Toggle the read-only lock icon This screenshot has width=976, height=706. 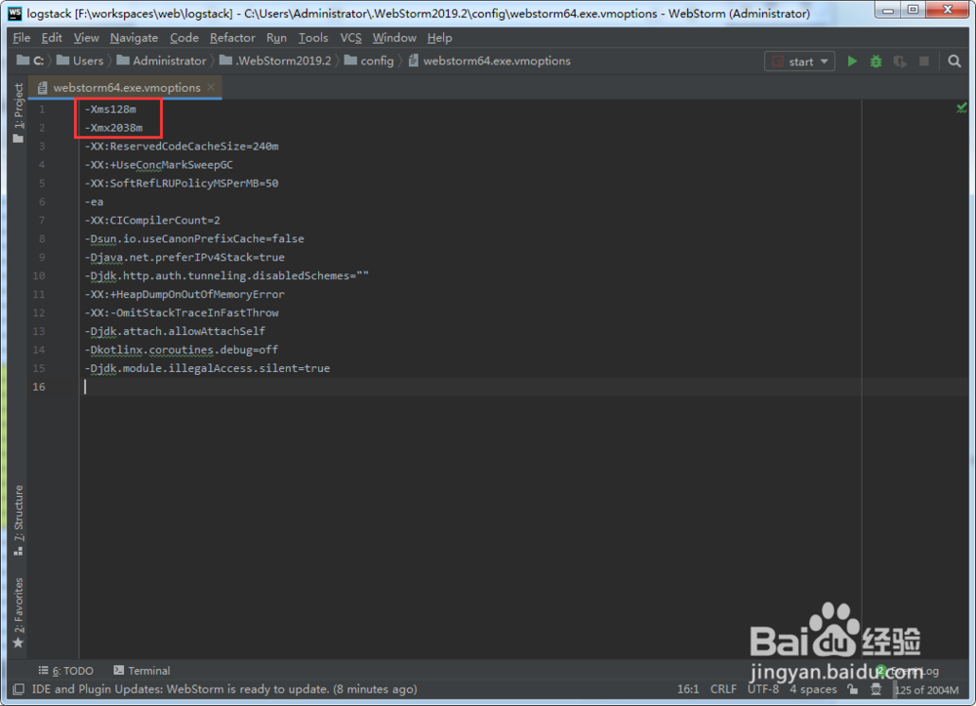click(x=853, y=689)
